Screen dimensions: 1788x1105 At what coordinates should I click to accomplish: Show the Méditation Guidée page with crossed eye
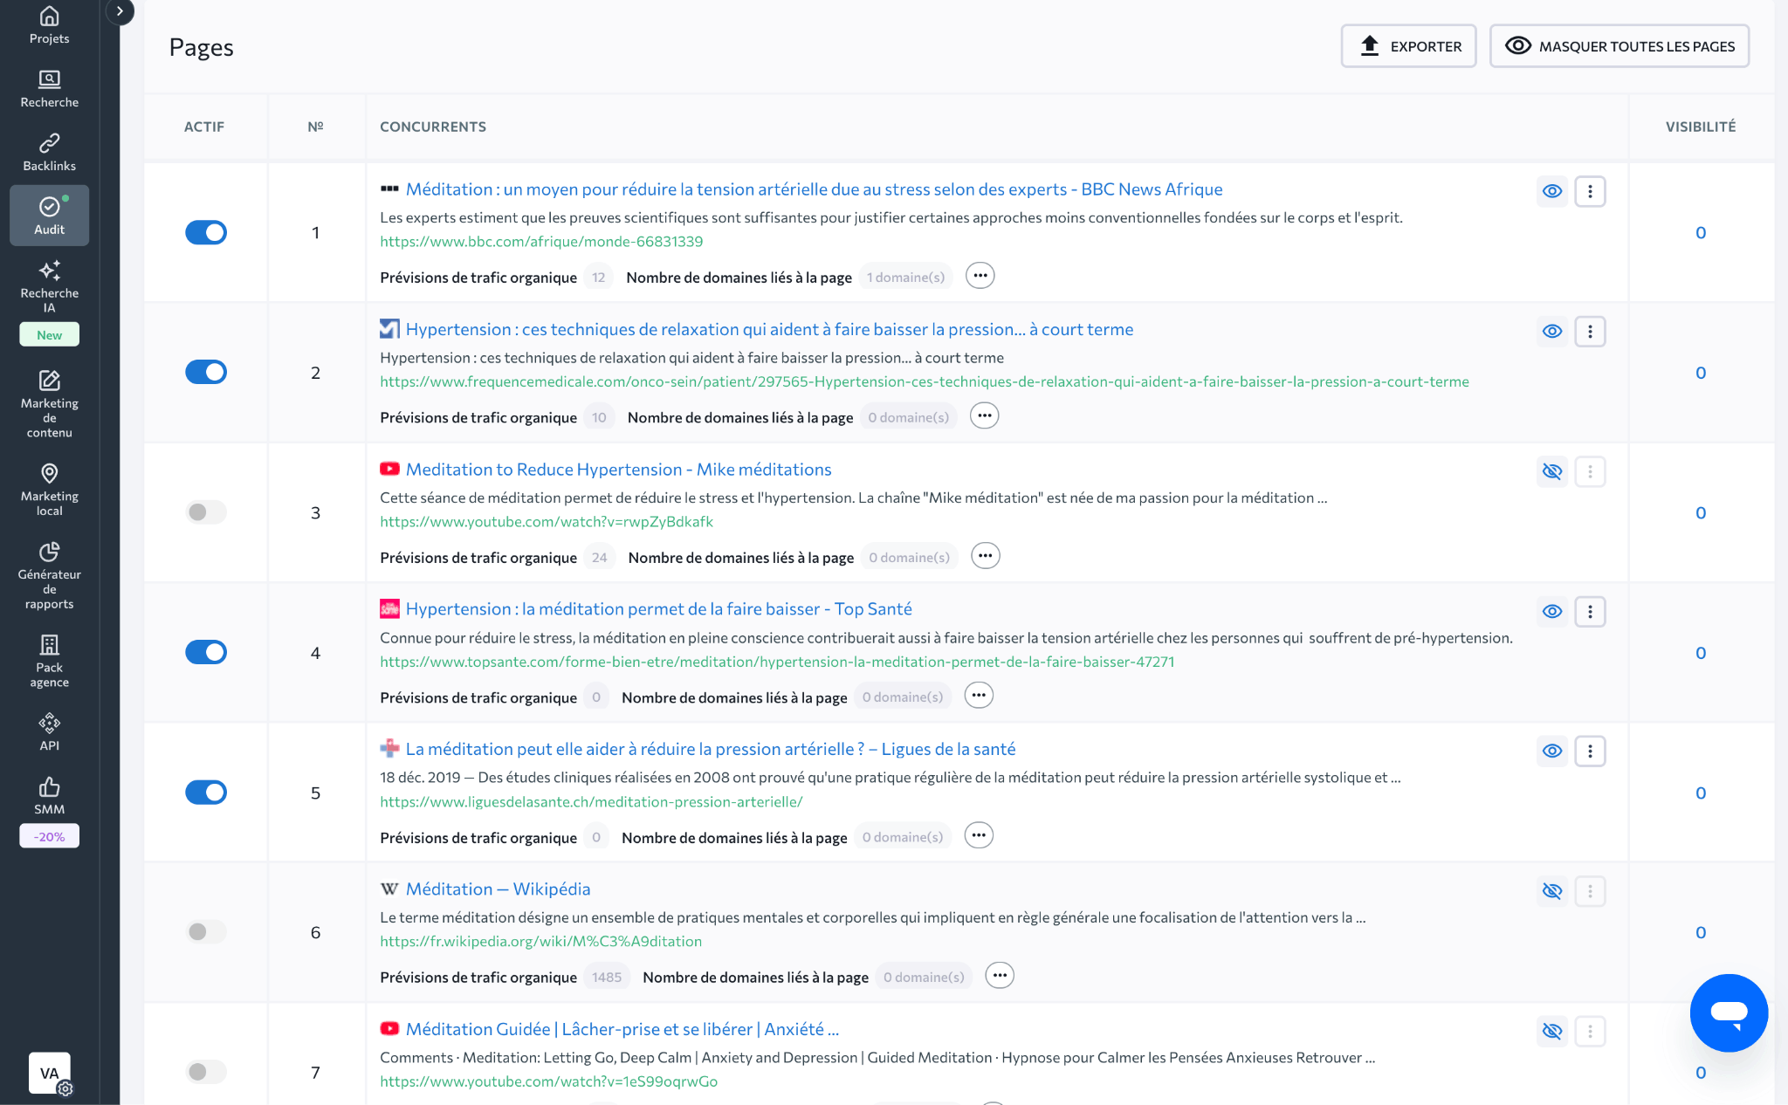pyautogui.click(x=1551, y=1031)
